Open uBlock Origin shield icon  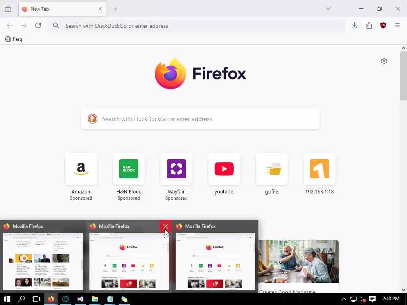[x=383, y=25]
